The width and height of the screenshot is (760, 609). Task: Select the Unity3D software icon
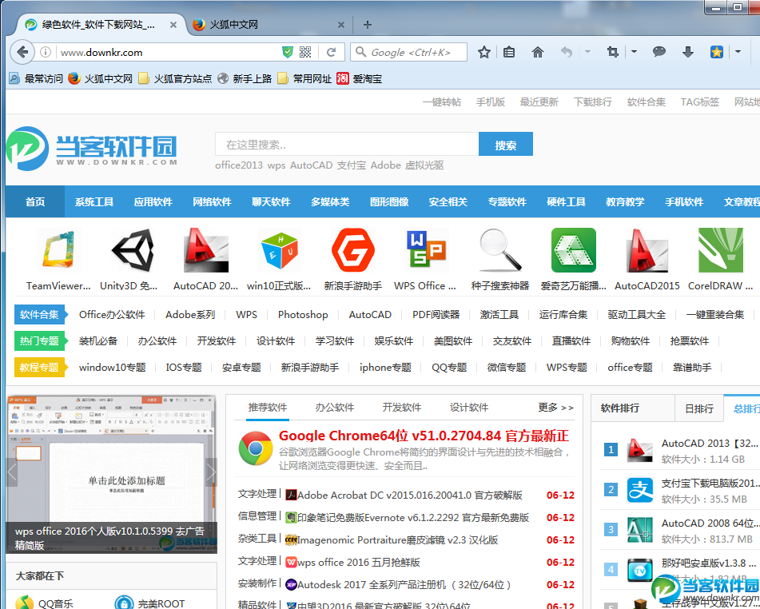[x=130, y=252]
